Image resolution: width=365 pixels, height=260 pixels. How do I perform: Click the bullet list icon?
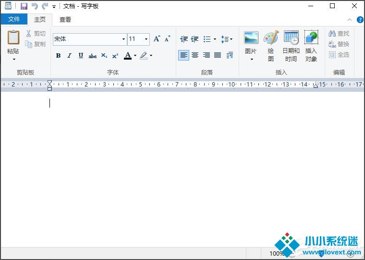[x=207, y=39]
